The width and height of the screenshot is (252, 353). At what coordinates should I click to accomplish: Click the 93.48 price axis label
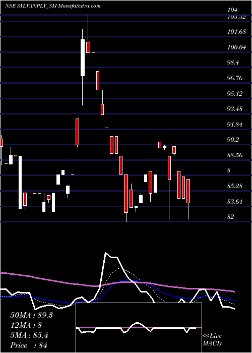(x=235, y=109)
